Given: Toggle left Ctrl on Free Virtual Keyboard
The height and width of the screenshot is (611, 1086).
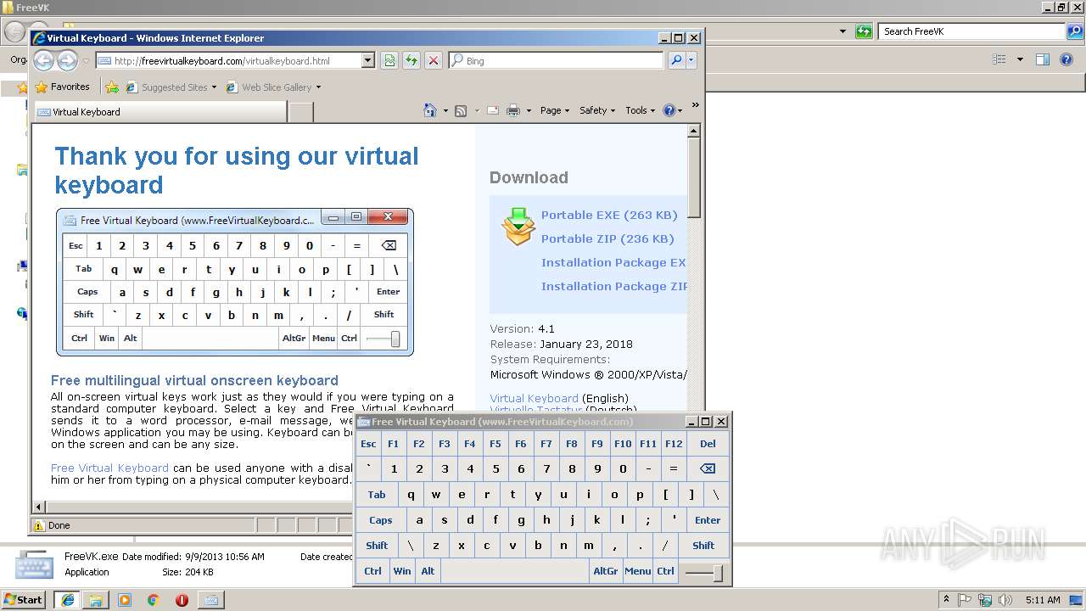Looking at the screenshot, I should [373, 571].
